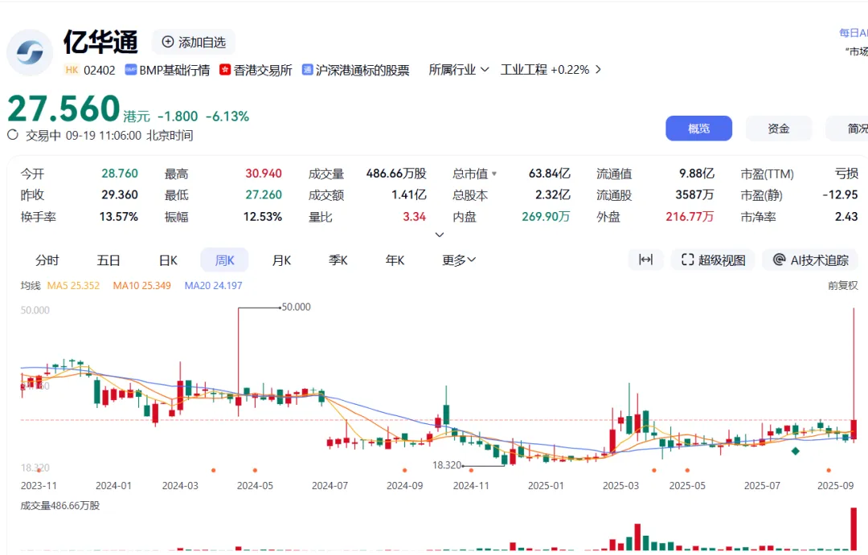The width and height of the screenshot is (868, 555).
Task: Select the 年K chart period
Action: tap(395, 260)
